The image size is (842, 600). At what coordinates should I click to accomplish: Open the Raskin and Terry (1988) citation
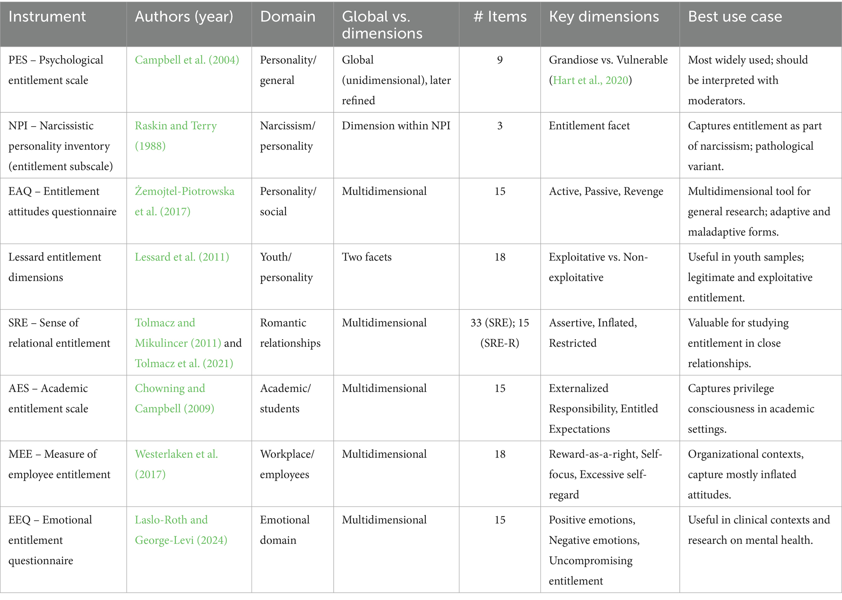(175, 126)
